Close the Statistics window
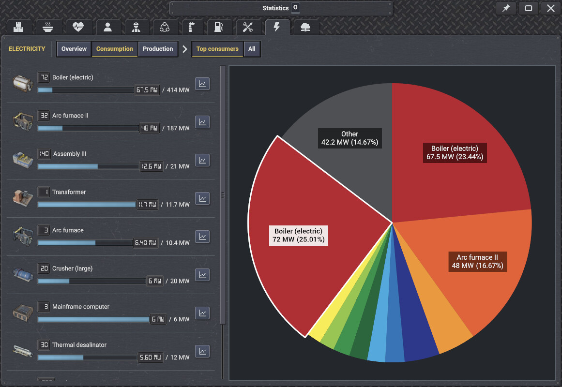Viewport: 562px width, 387px height. (x=550, y=8)
